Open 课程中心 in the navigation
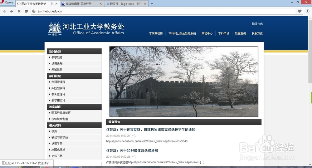 [x=207, y=33]
